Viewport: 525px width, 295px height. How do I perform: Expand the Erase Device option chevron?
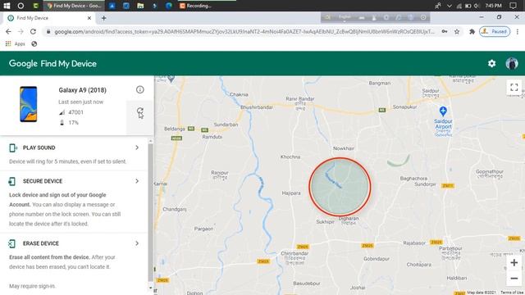click(137, 243)
